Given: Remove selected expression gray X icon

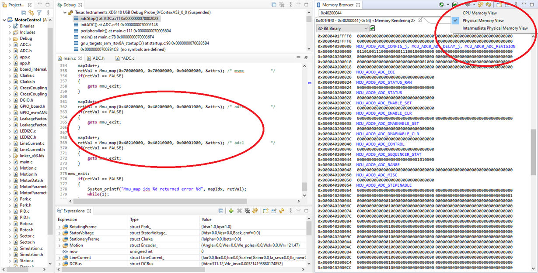Looking at the screenshot, I should pyautogui.click(x=239, y=211).
